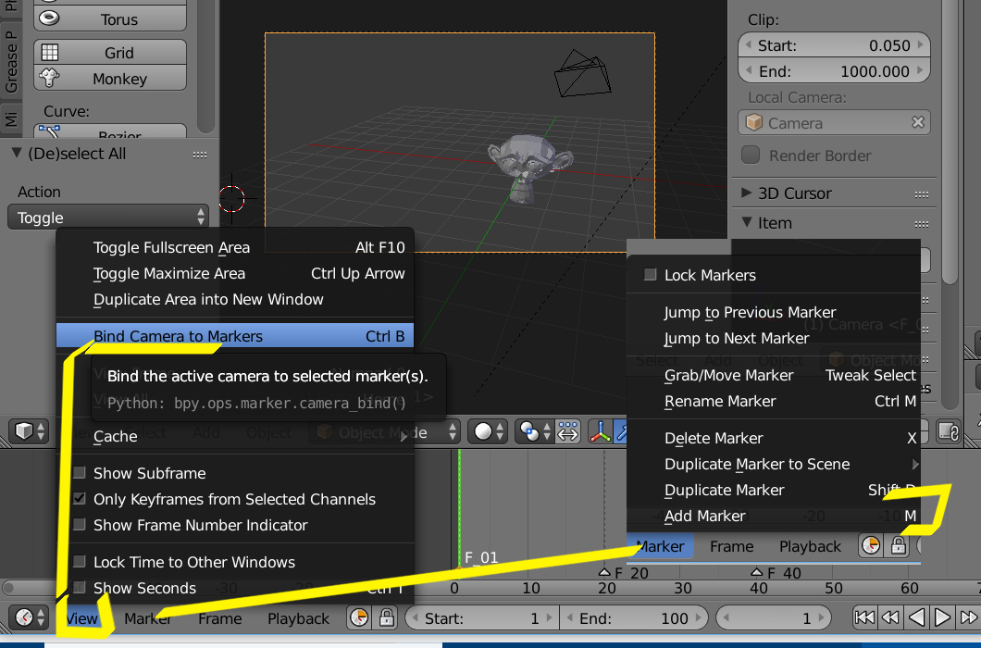Viewport: 981px width, 648px height.
Task: Click the timeline editor type icon
Action: point(30,618)
